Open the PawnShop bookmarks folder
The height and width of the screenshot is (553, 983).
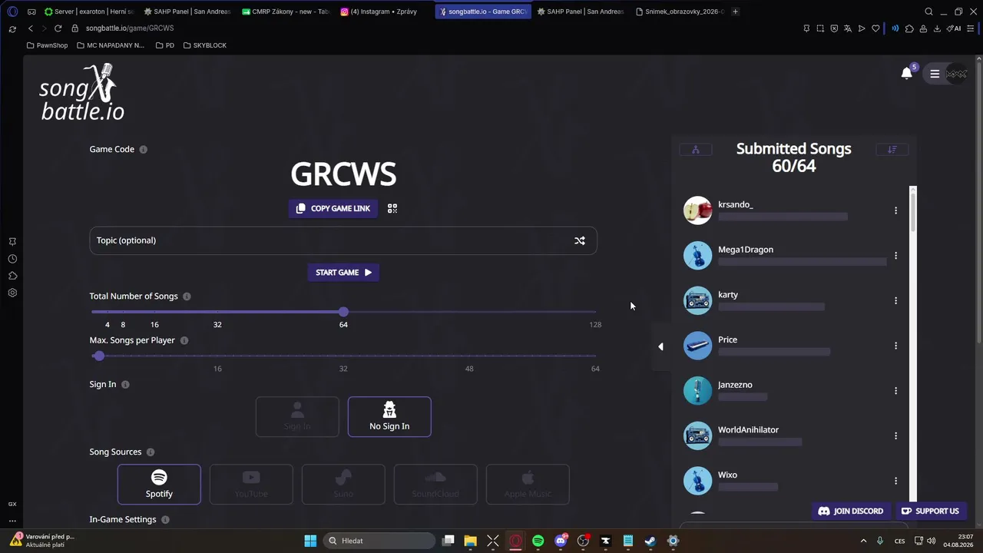pos(47,45)
